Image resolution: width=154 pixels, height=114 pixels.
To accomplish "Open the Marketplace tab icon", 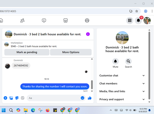I will click(66, 21).
